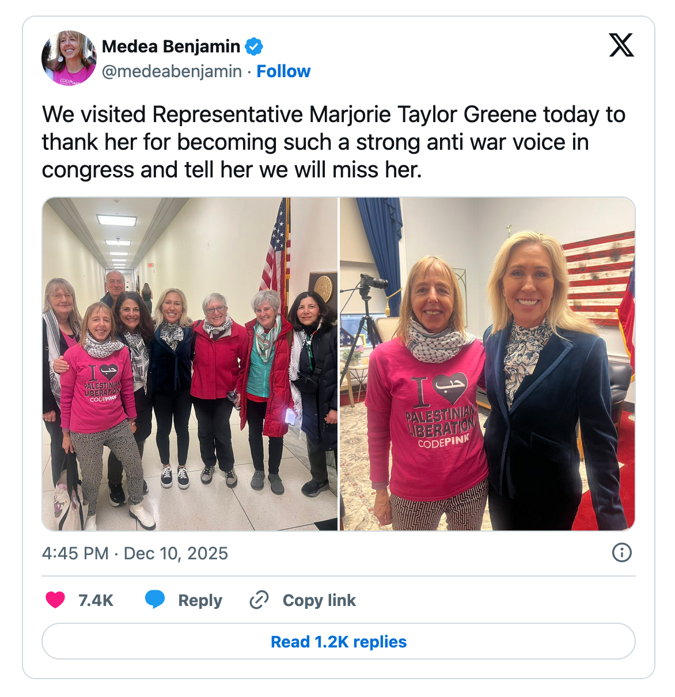
Task: Like the tweet with the heart icon
Action: (x=55, y=600)
